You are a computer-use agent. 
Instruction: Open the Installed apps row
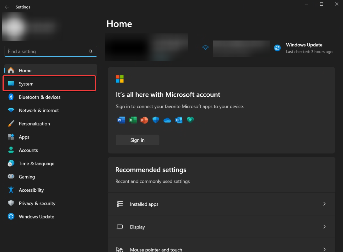(x=221, y=204)
